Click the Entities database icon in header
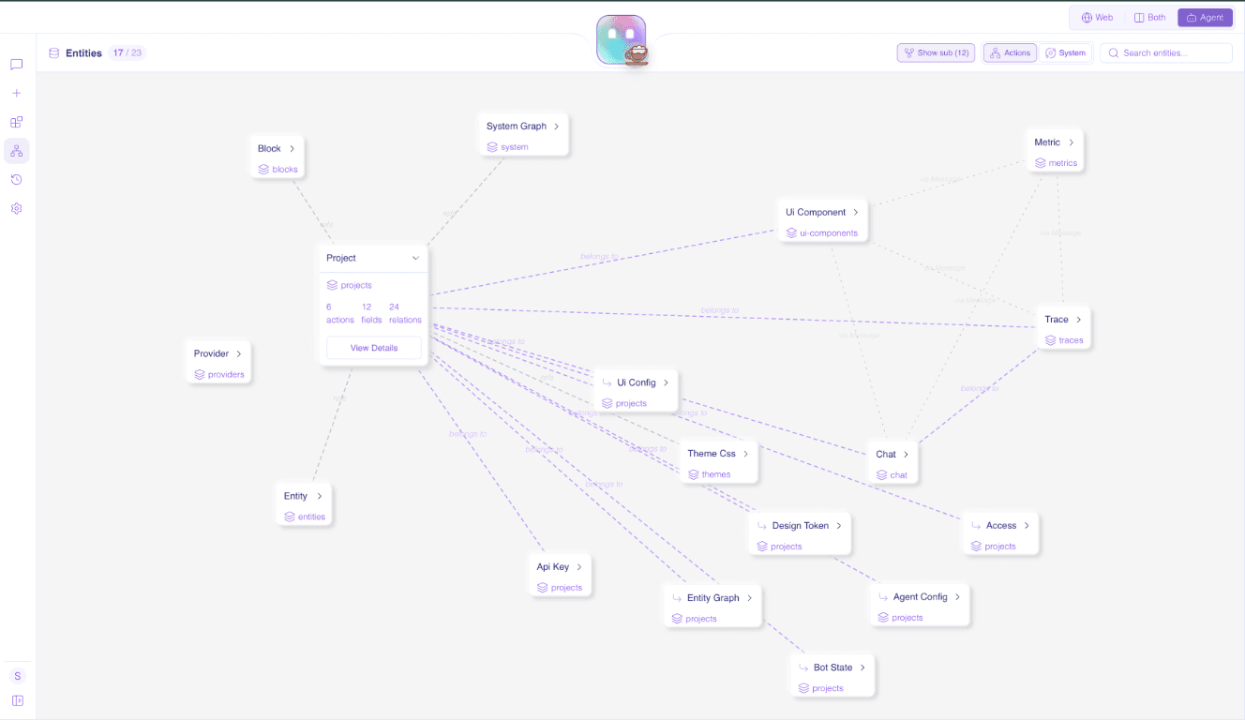Viewport: 1245px width, 720px height. click(x=53, y=53)
